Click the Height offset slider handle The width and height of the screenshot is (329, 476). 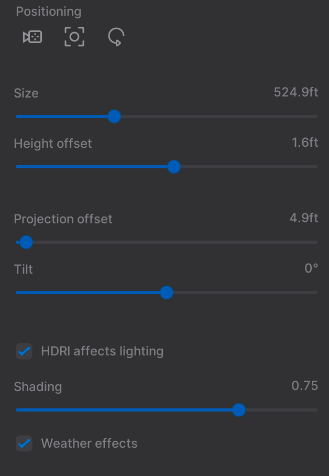174,167
